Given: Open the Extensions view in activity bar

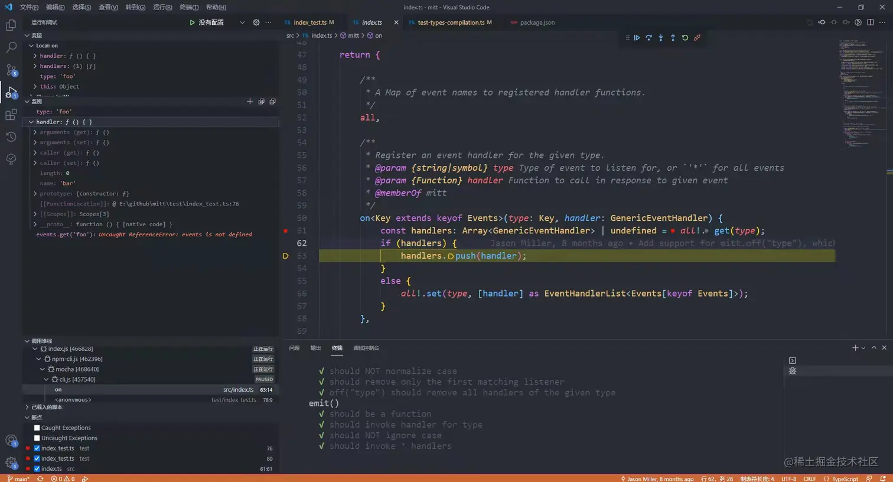Looking at the screenshot, I should click(x=11, y=115).
